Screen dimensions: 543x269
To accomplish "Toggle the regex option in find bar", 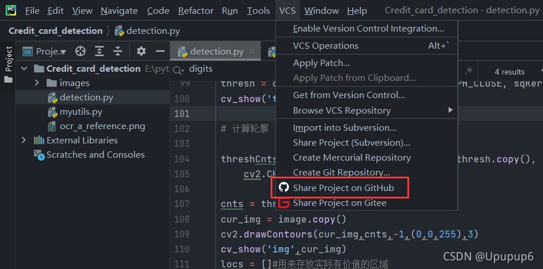I will [469, 71].
